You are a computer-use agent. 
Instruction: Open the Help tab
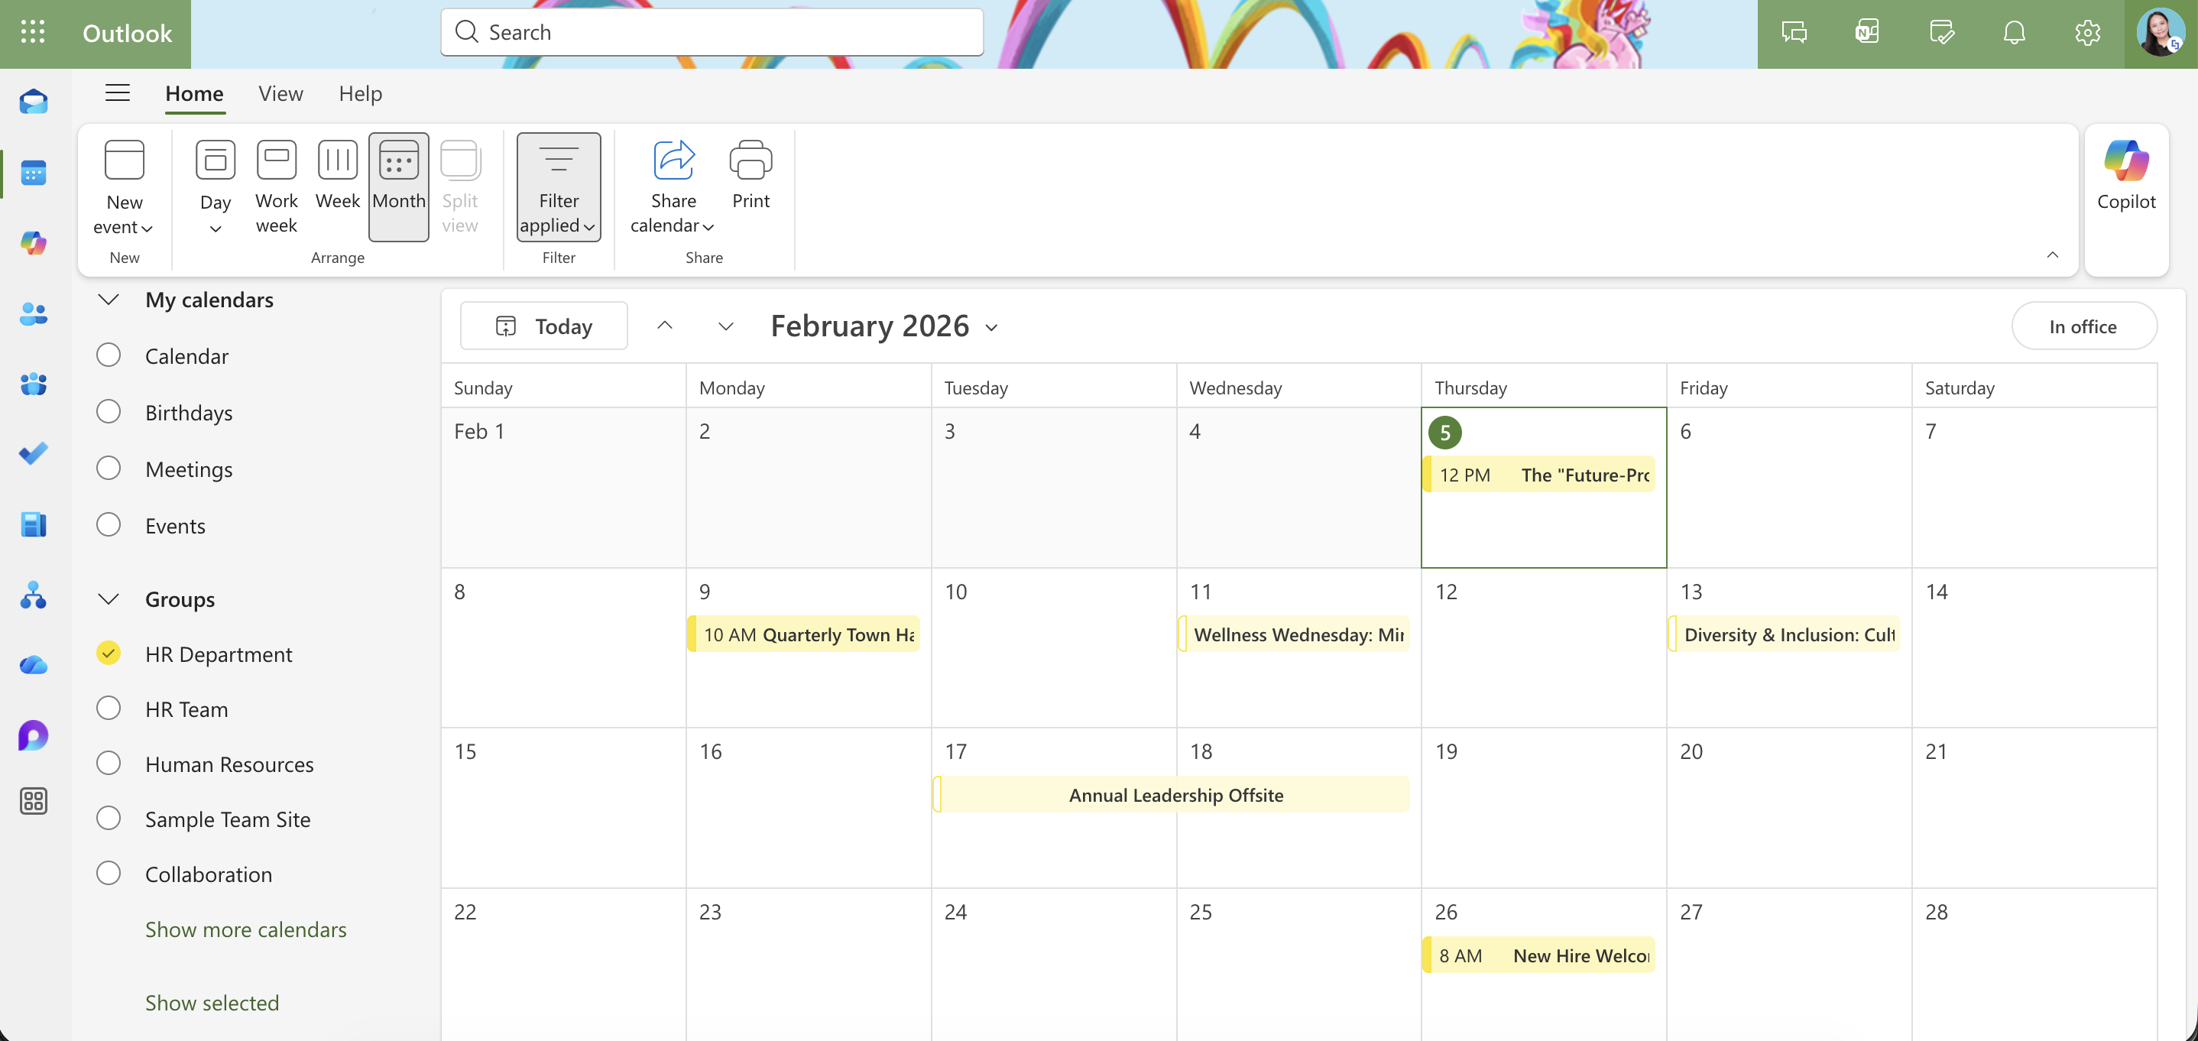360,93
